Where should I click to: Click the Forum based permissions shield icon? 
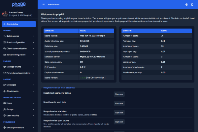pos(5,73)
